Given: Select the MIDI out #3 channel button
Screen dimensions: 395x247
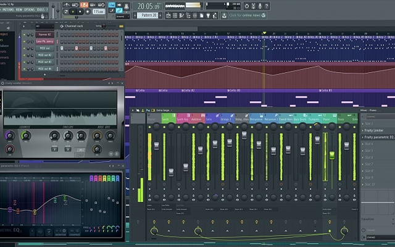Looking at the screenshot, I should point(45,62).
